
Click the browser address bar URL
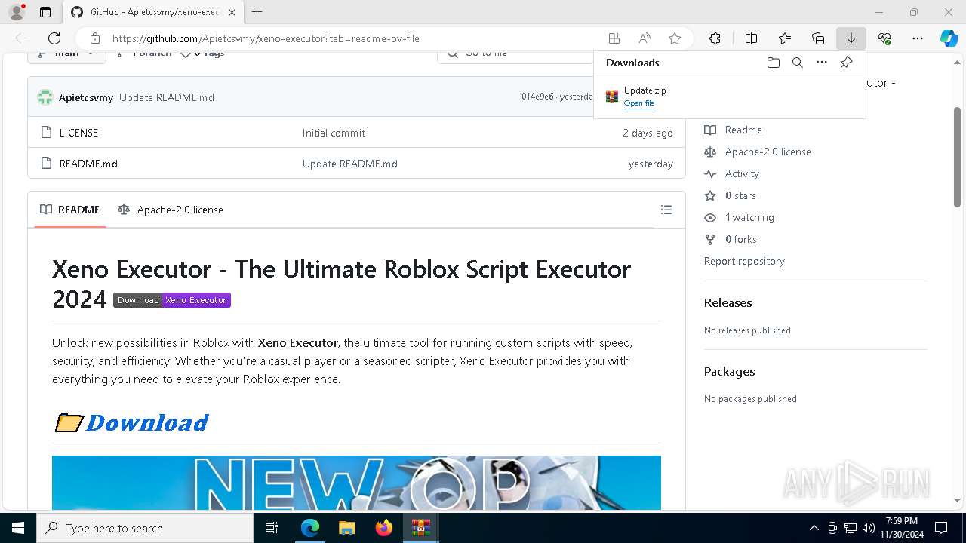click(266, 38)
